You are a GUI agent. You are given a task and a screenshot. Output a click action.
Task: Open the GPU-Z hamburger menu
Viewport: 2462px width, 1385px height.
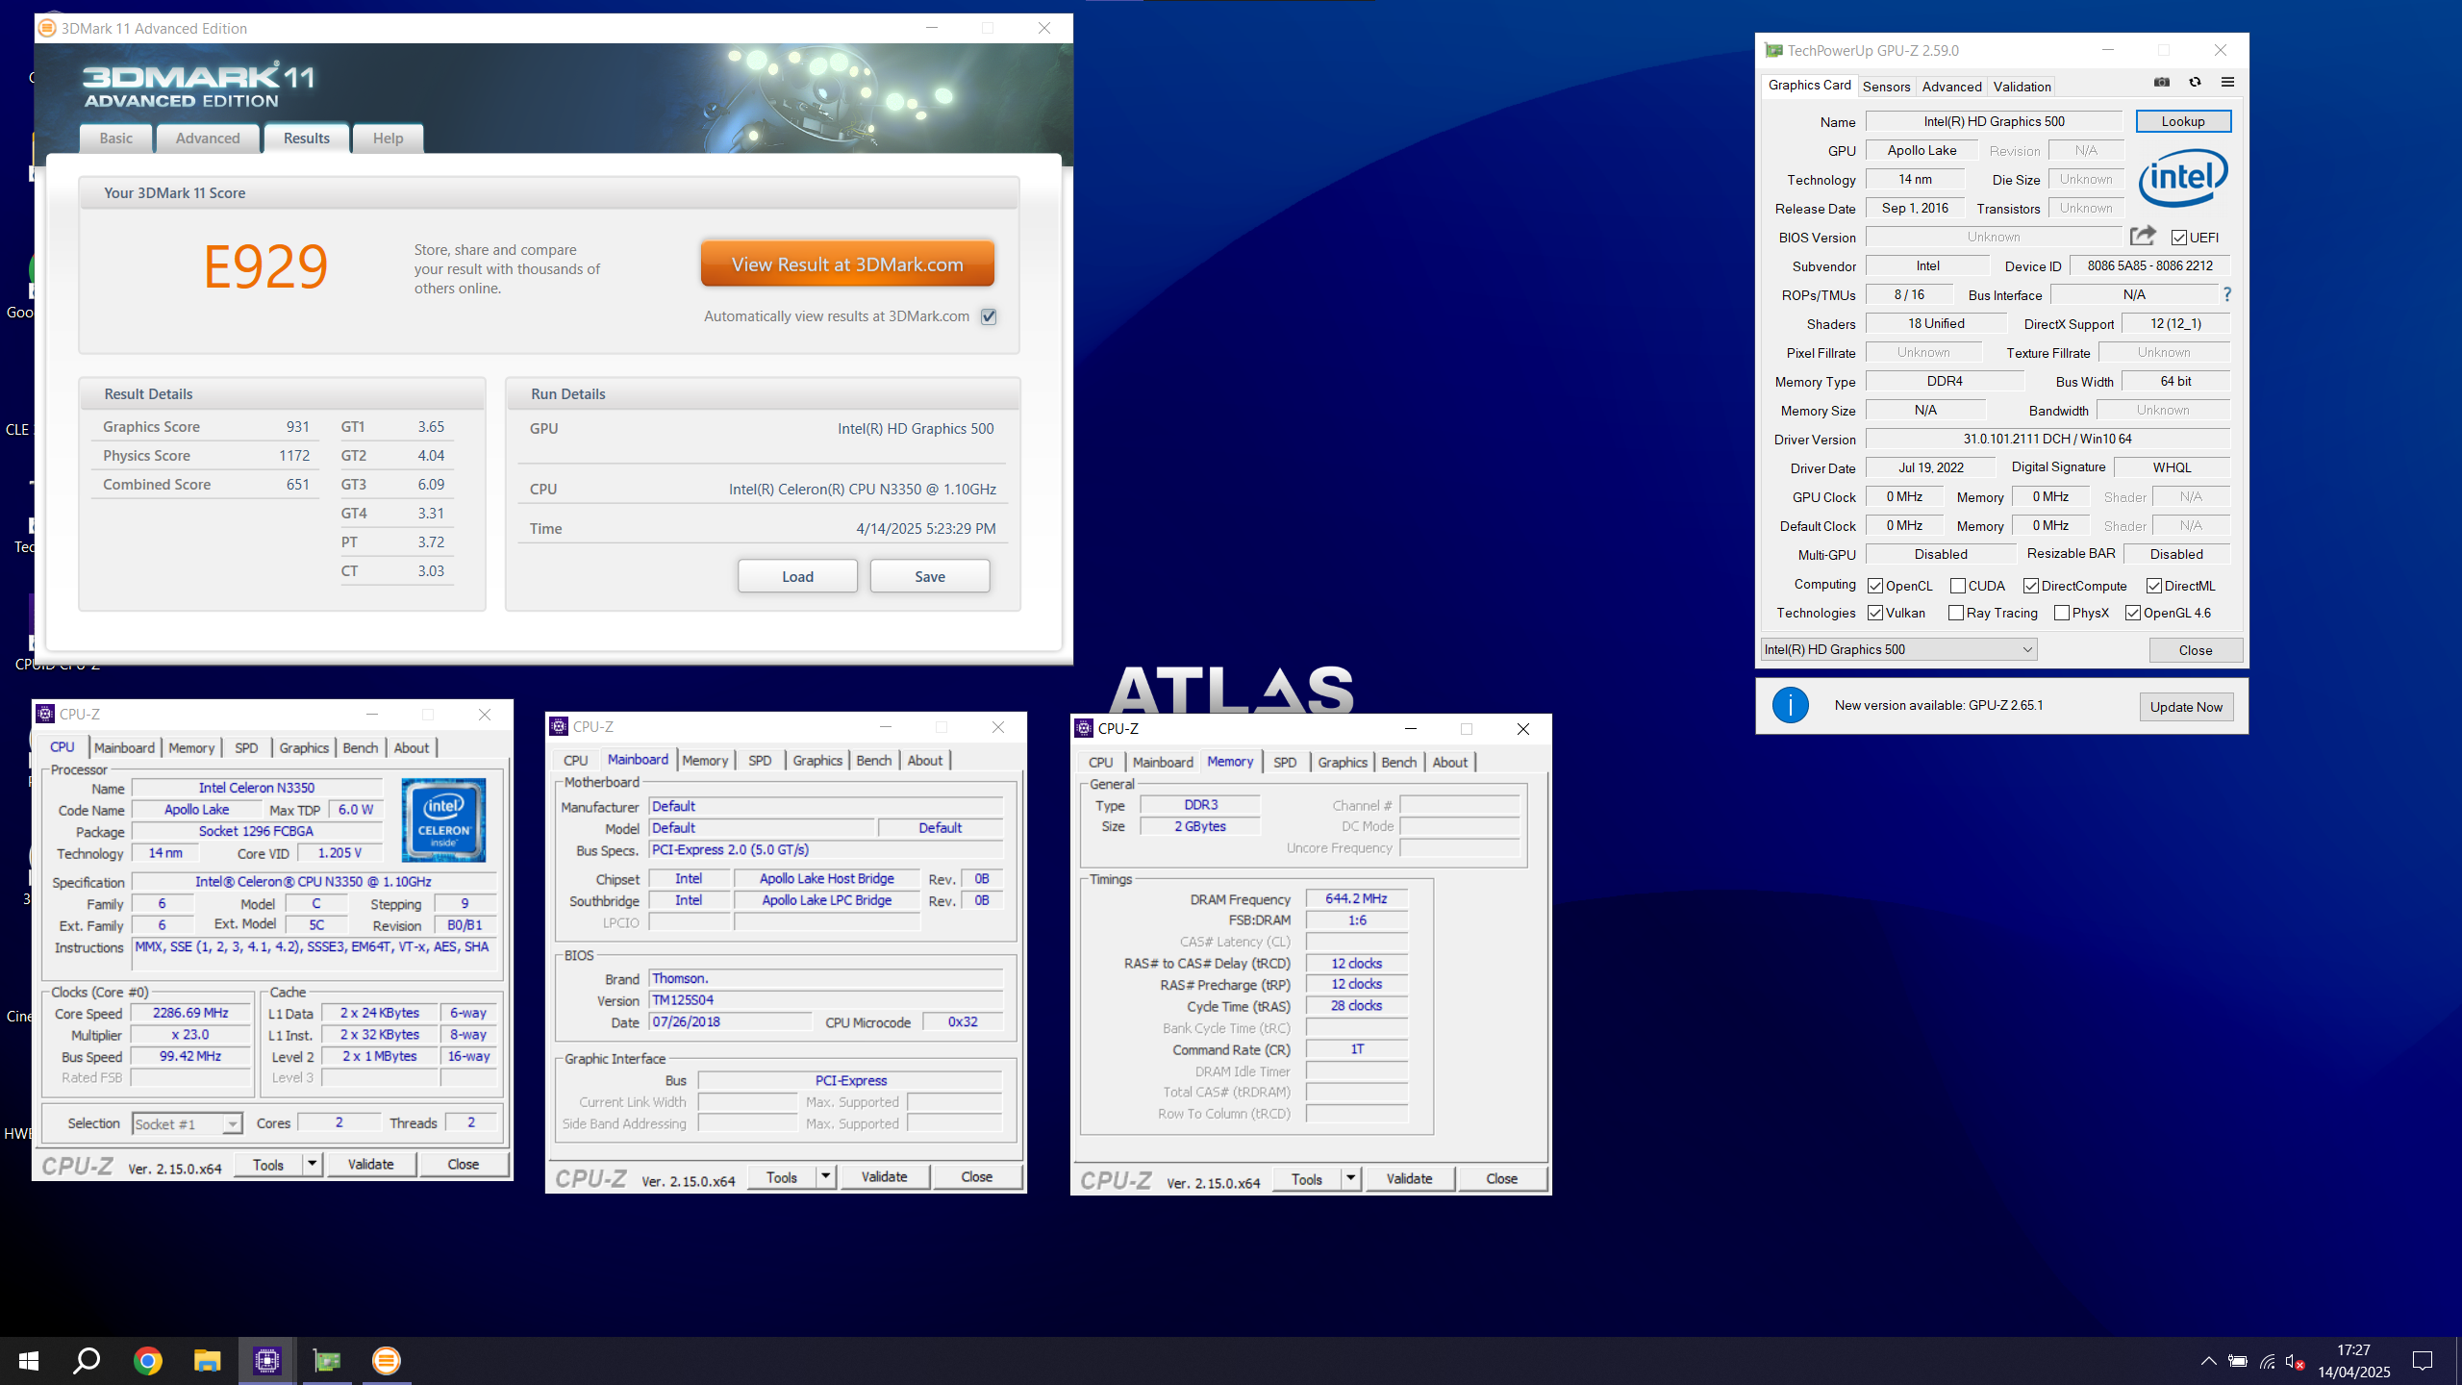pyautogui.click(x=2227, y=83)
